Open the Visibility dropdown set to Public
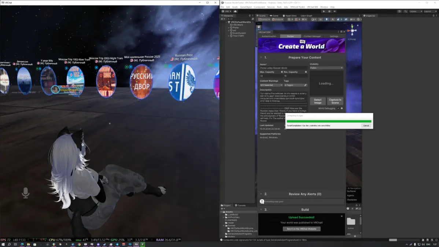The width and height of the screenshot is (439, 247). click(326, 68)
